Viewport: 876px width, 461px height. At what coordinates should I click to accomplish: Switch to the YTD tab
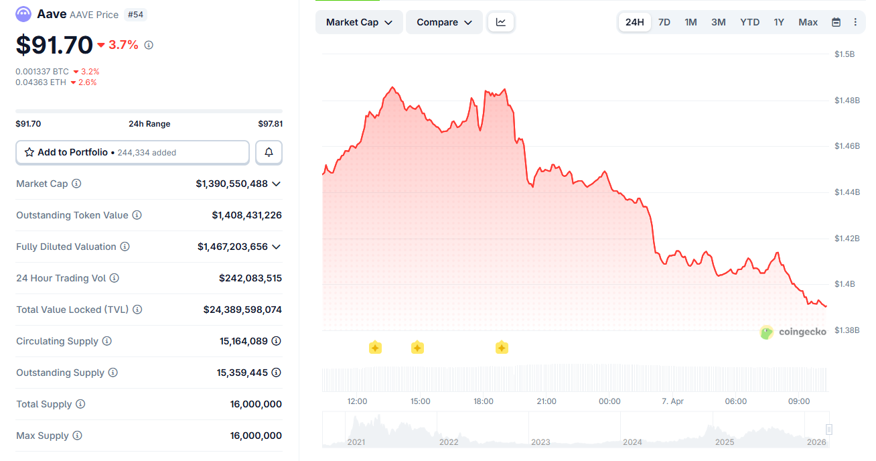point(749,21)
